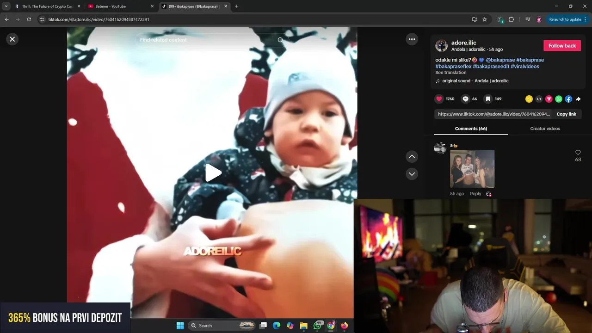Image resolution: width=592 pixels, height=333 pixels.
Task: Bookmark the video to favorites
Action: (x=488, y=99)
